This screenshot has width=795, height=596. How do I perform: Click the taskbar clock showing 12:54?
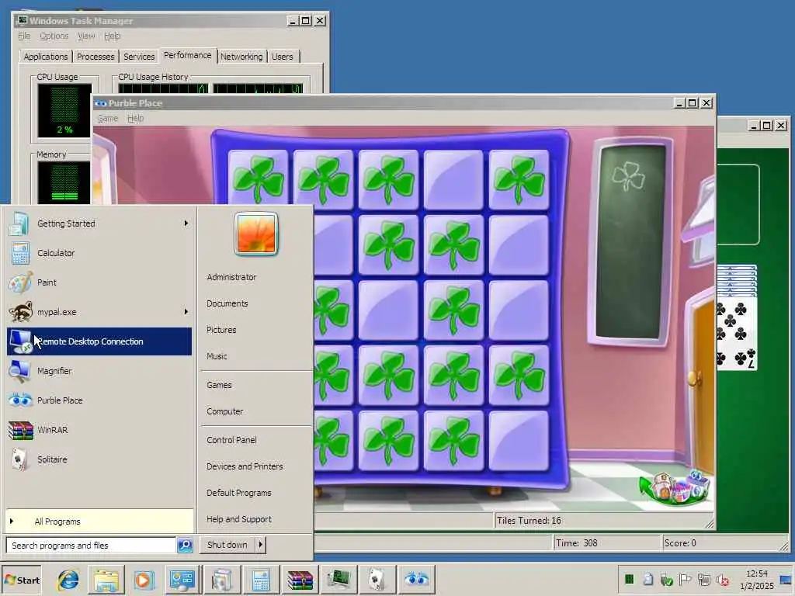pyautogui.click(x=756, y=580)
